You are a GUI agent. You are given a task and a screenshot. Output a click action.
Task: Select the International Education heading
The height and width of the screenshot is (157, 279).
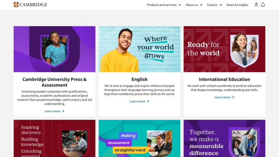(x=225, y=79)
